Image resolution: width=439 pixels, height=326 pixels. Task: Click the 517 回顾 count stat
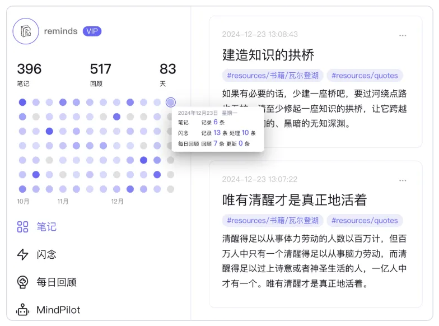(x=101, y=69)
